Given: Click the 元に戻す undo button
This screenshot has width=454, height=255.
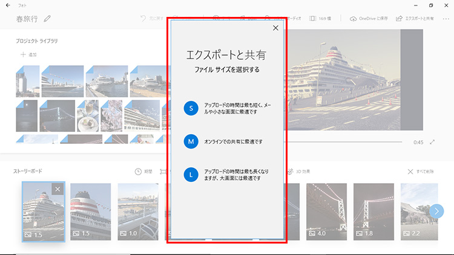Looking at the screenshot, I should point(151,19).
